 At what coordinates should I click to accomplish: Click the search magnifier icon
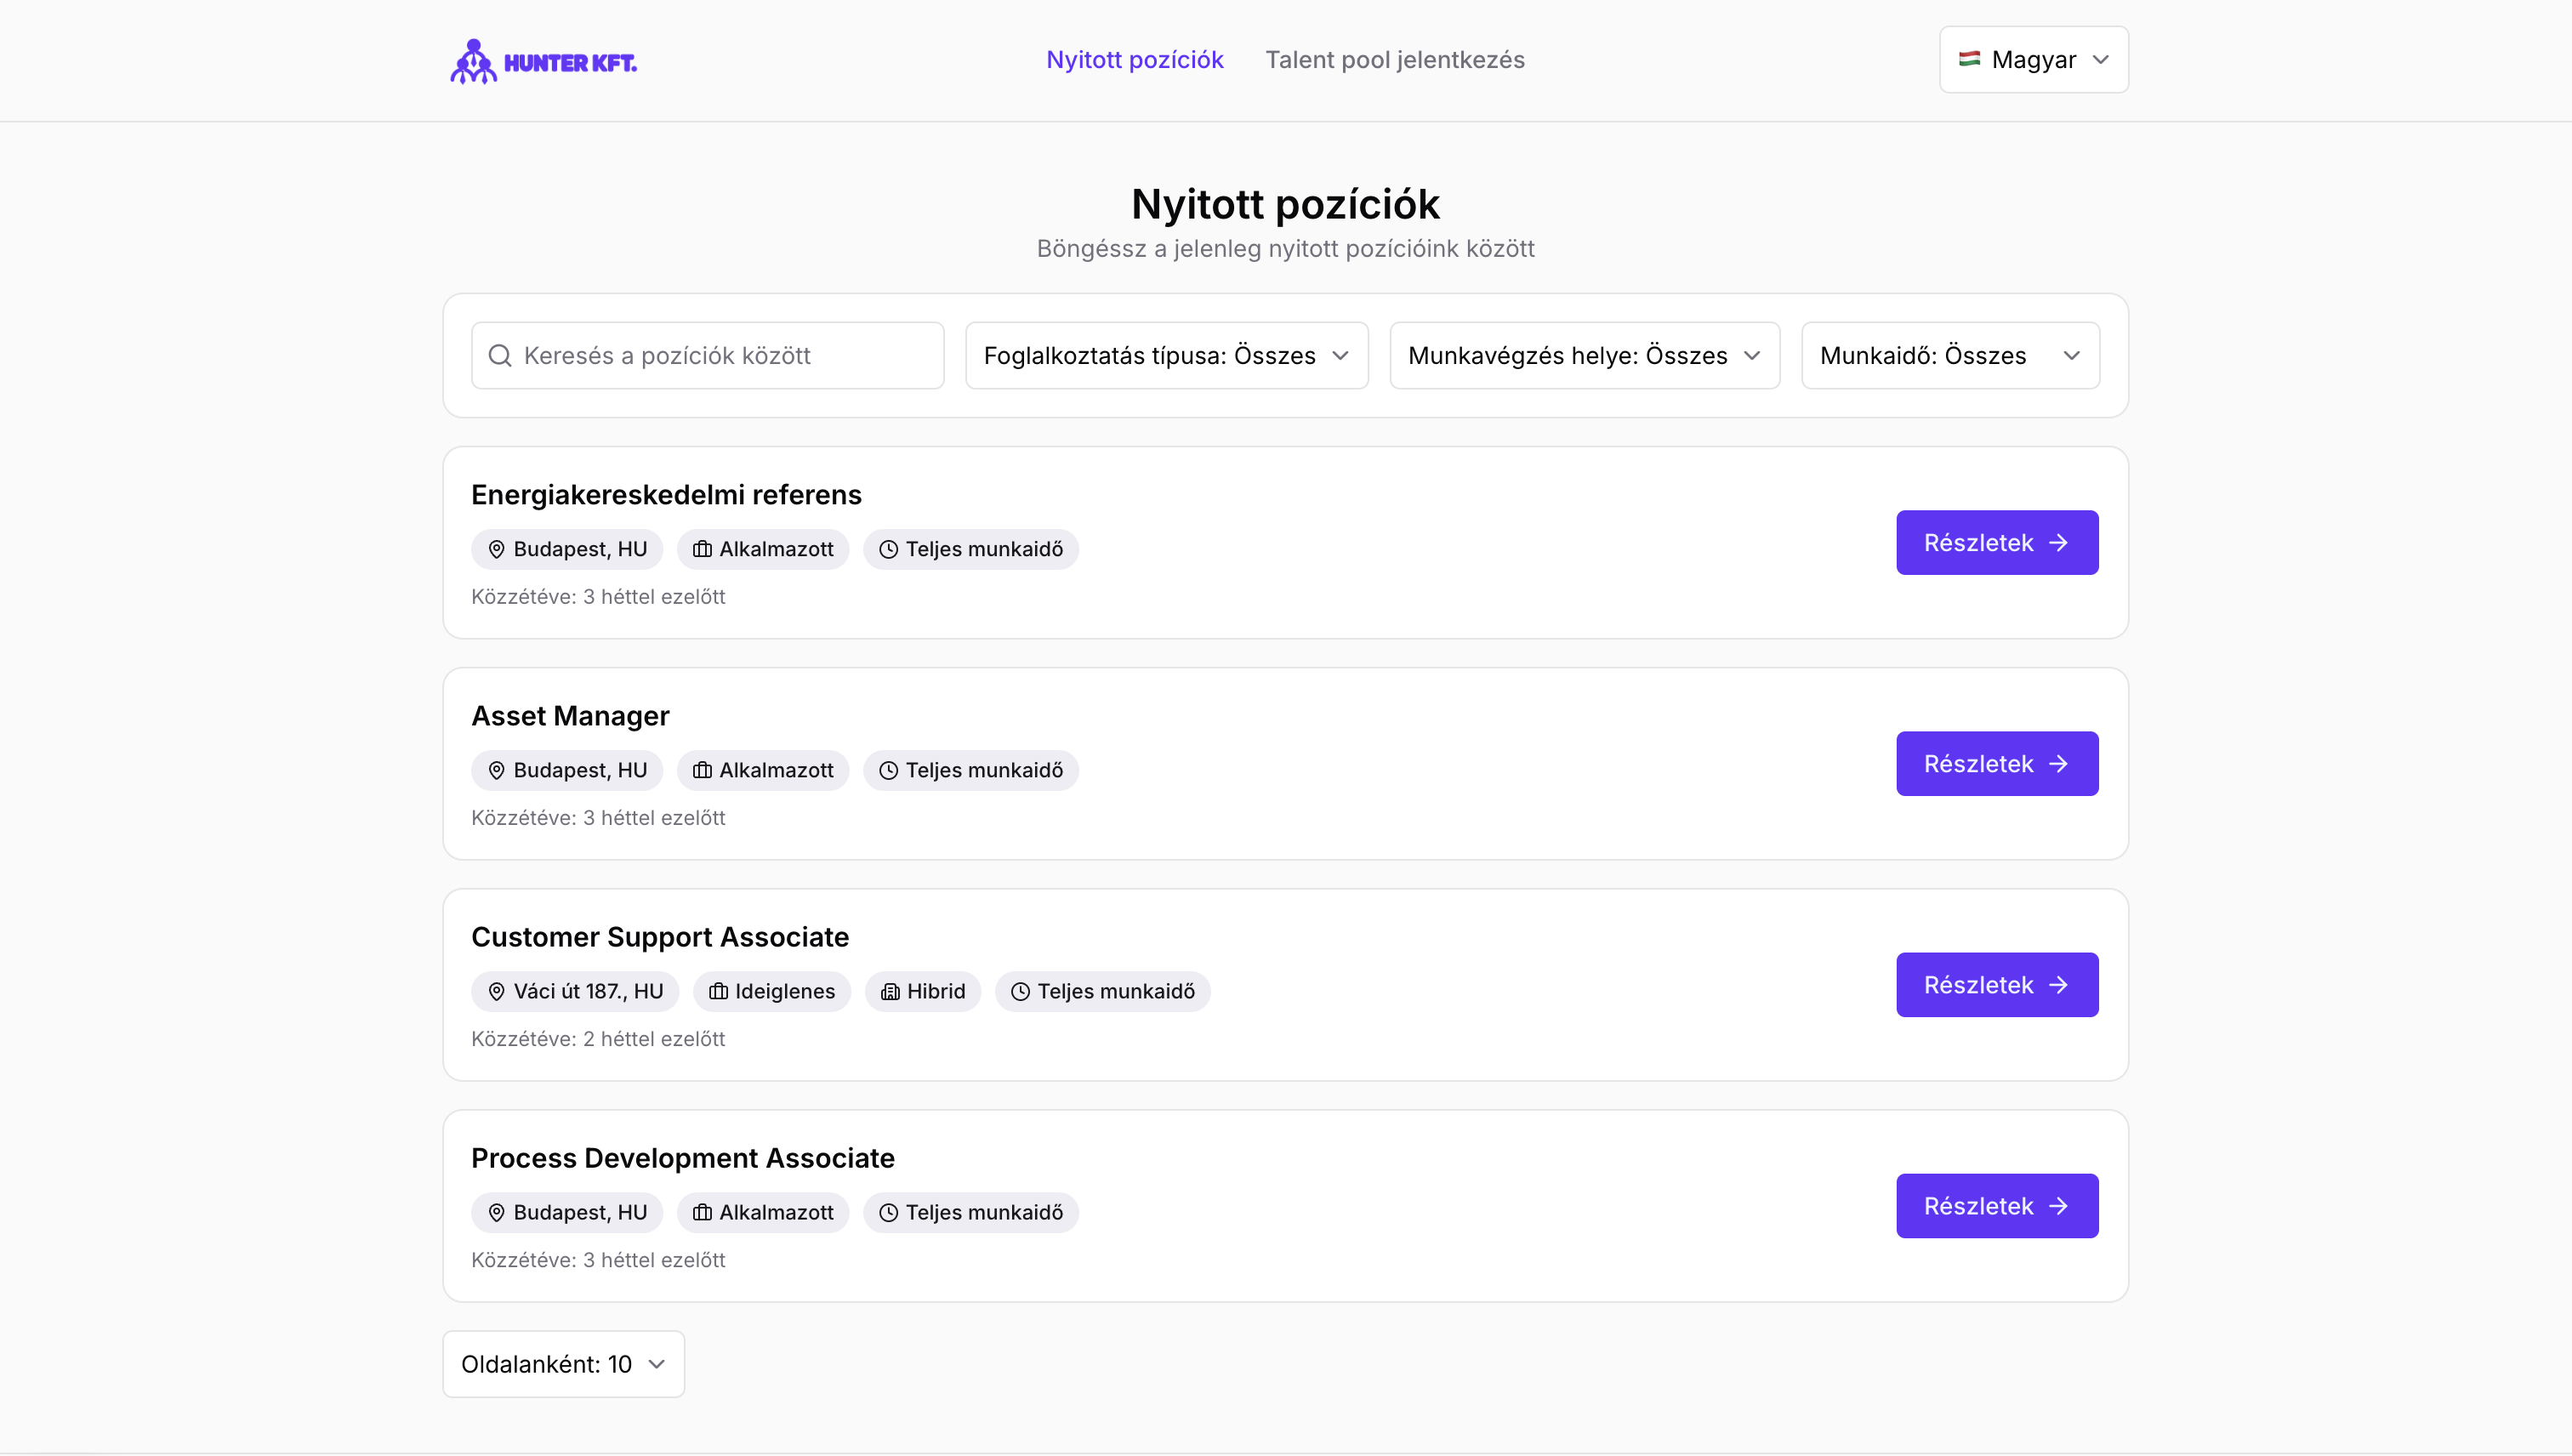point(500,355)
